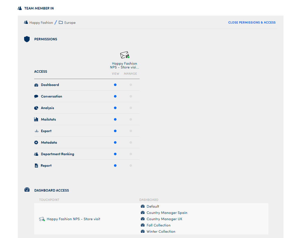Click the Happy Fashion NPS envelope icon in permissions header
The height and width of the screenshot is (238, 297).
tap(125, 55)
